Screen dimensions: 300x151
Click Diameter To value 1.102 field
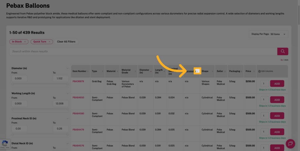point(61,78)
